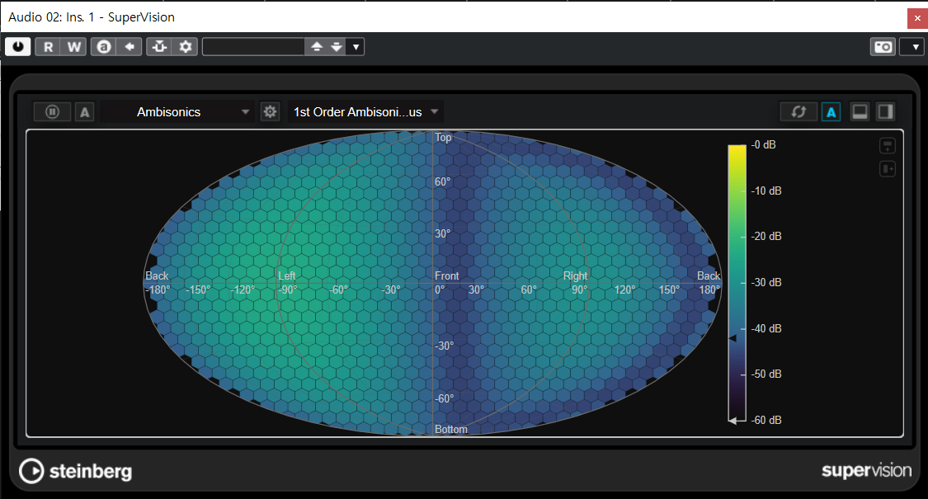Take a plug-in snapshot with camera icon

883,47
